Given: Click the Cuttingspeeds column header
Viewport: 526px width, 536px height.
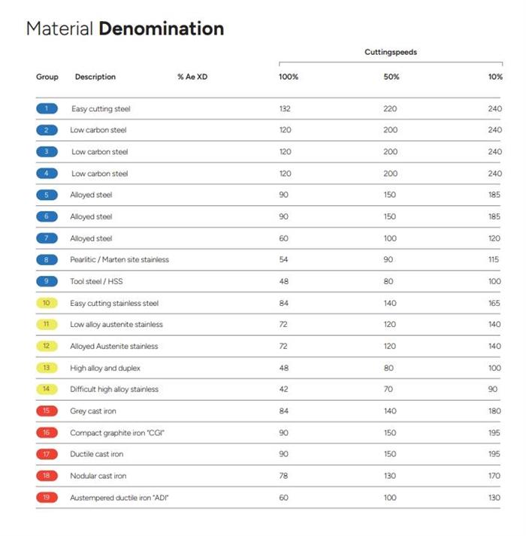Looking at the screenshot, I should (x=391, y=53).
